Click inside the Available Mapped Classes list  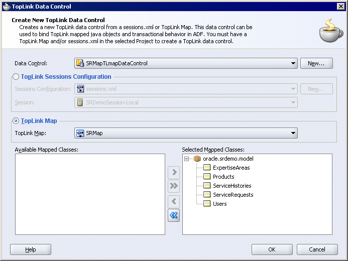(x=90, y=194)
